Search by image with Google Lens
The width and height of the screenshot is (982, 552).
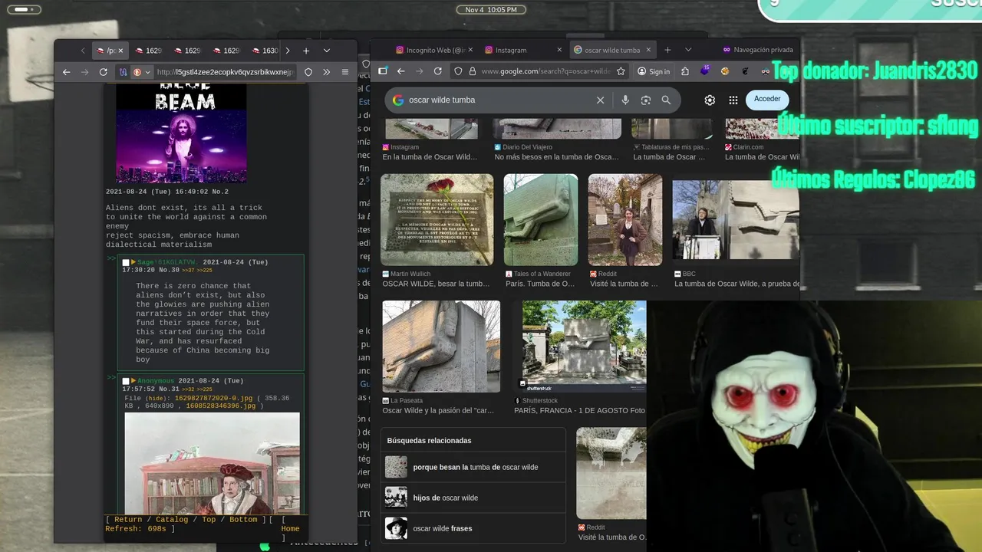point(646,100)
